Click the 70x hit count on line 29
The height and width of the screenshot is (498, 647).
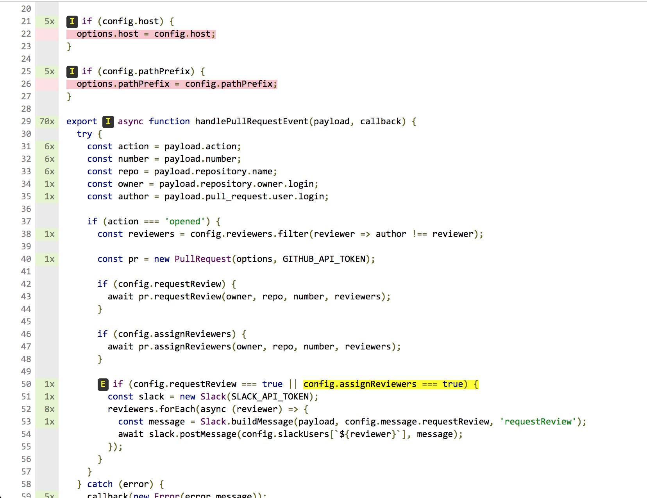47,122
